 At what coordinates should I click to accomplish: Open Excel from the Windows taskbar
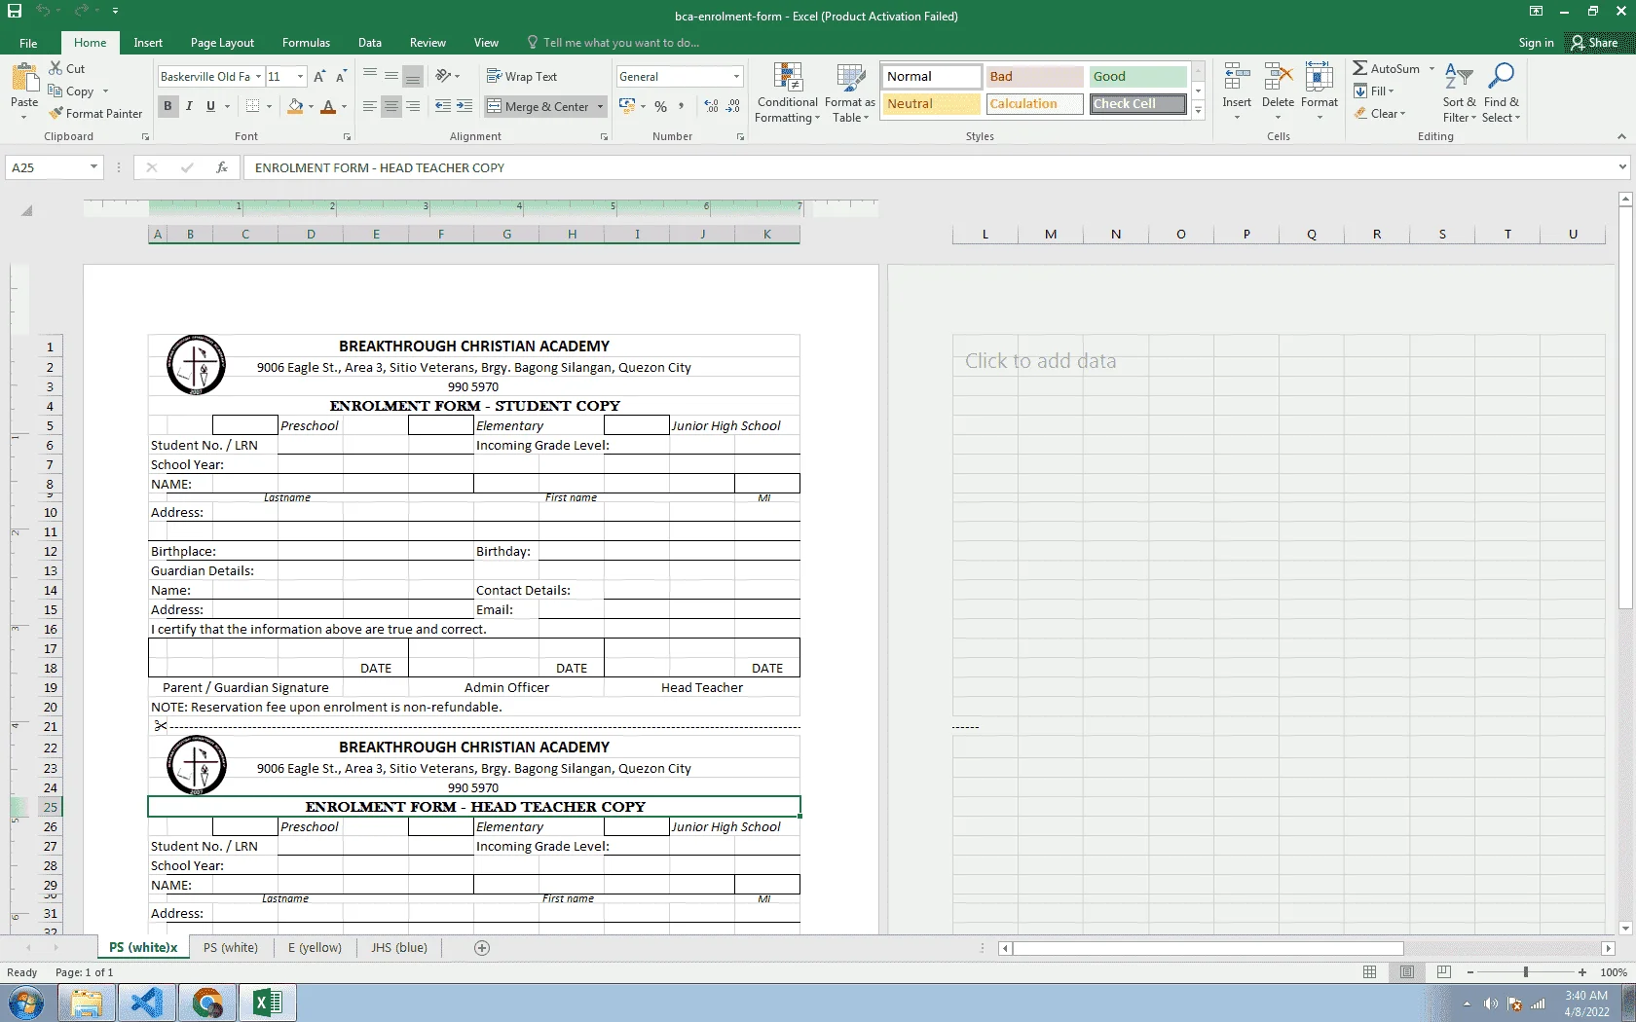(x=268, y=1003)
